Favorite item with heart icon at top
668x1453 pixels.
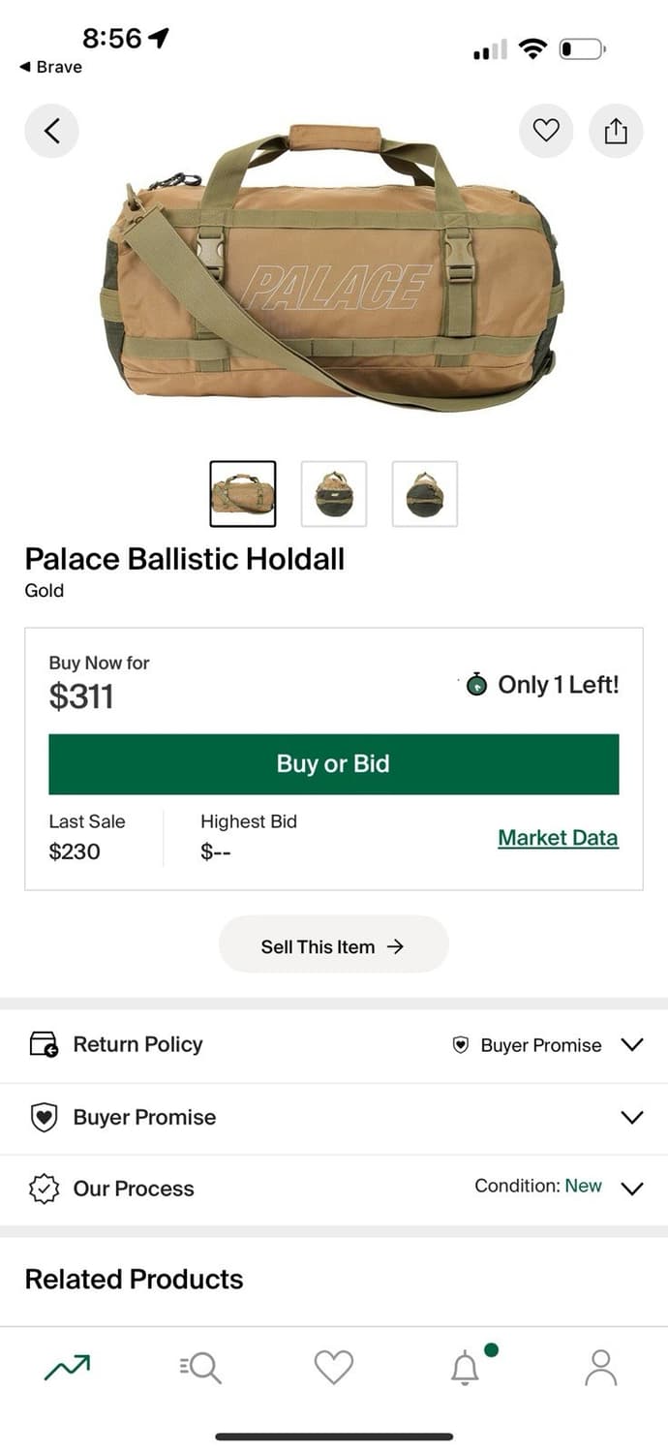point(546,131)
